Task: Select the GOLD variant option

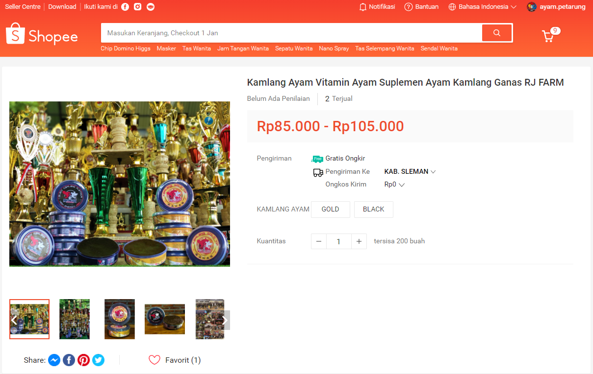Action: tap(331, 209)
